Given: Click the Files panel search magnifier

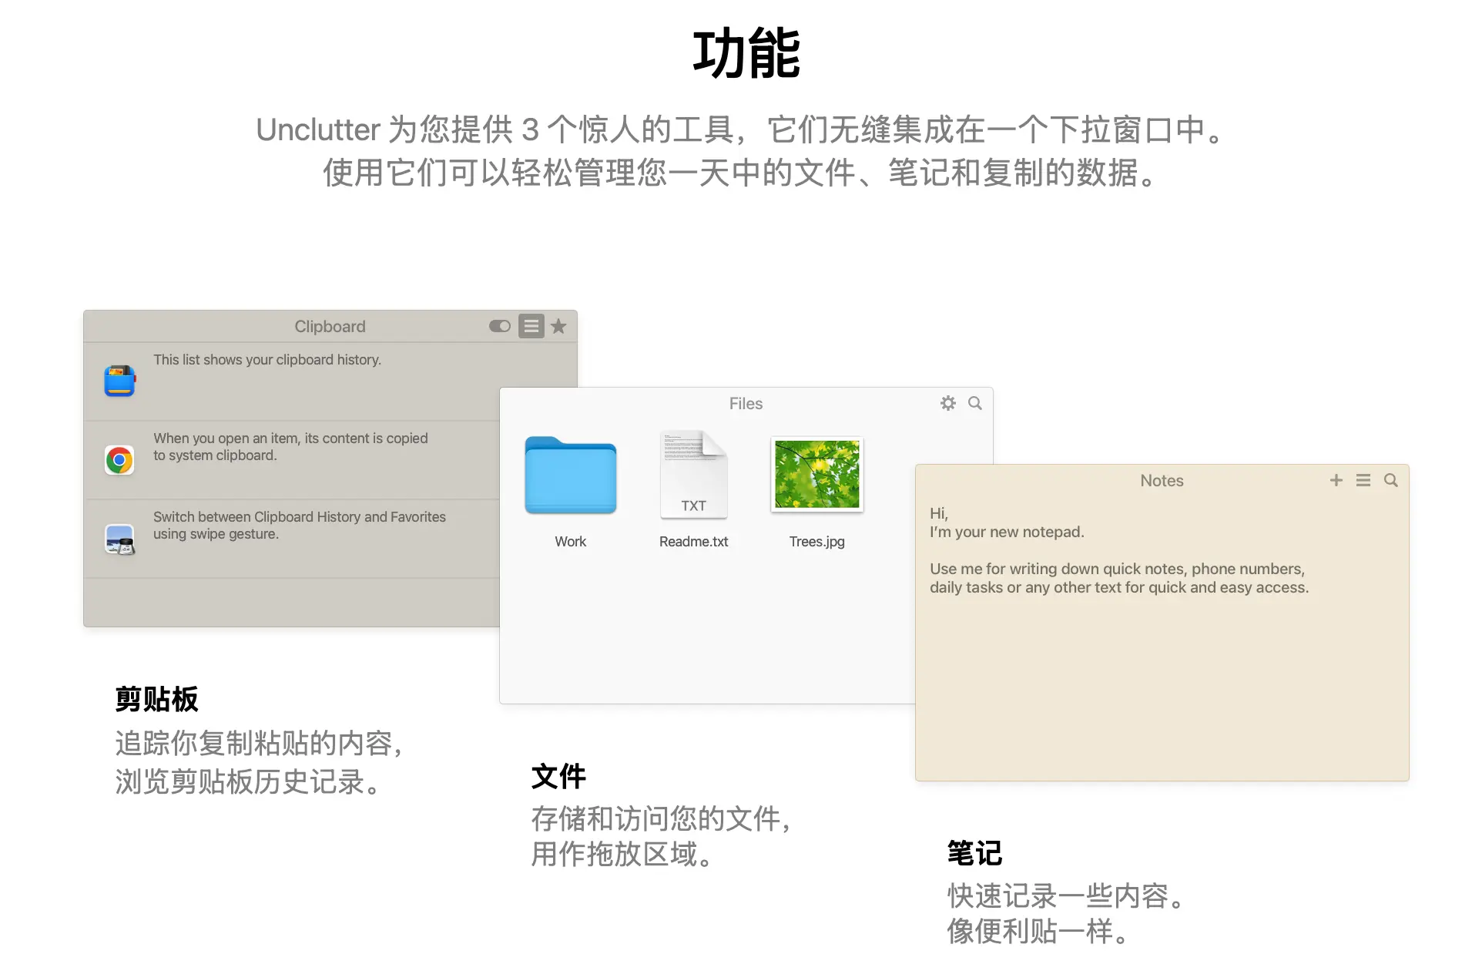Looking at the screenshot, I should [974, 403].
